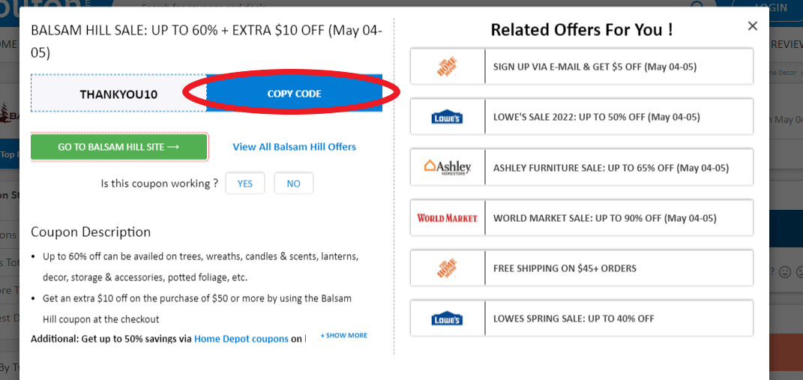Screen dimensions: 803x380
Task: Open the Lowes Spring Sale 40% off offer
Action: (574, 319)
